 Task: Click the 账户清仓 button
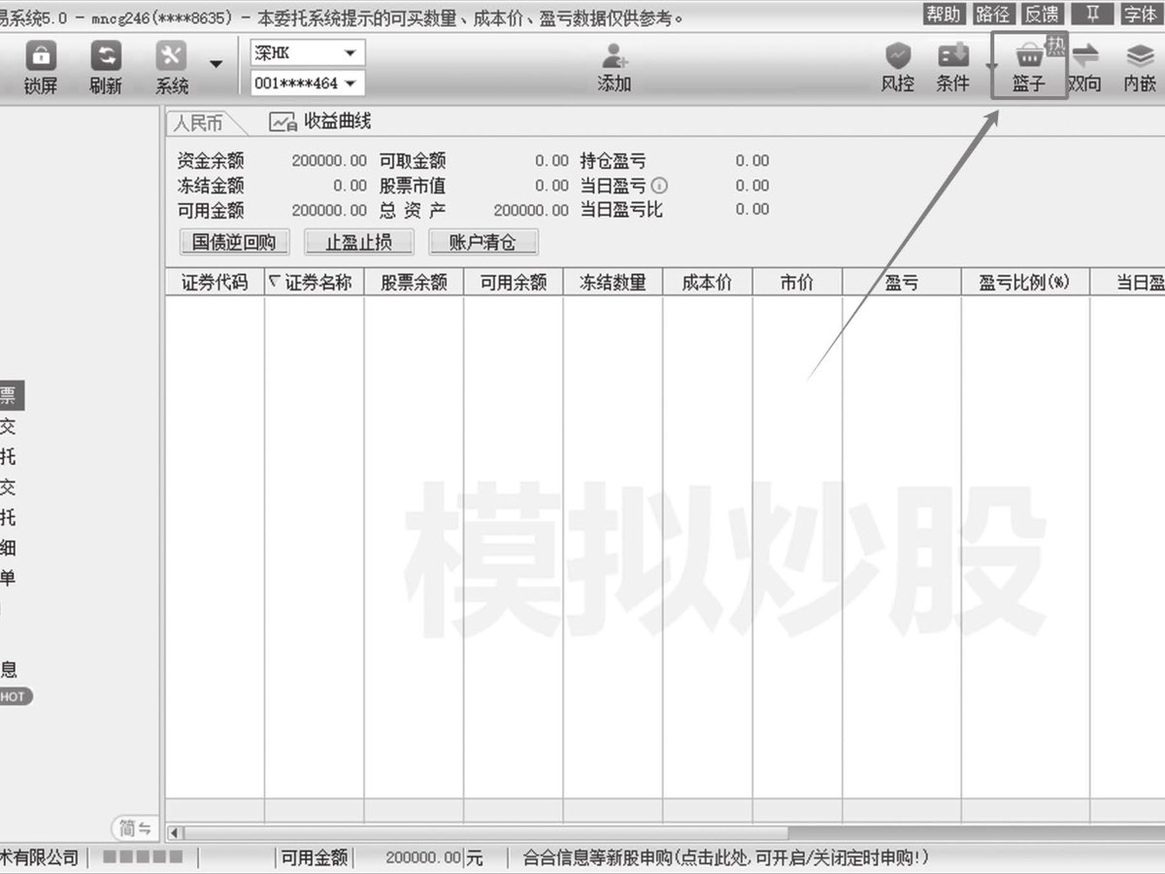(483, 242)
